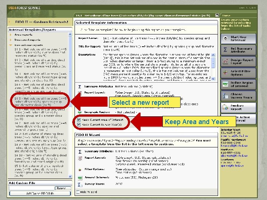Toggle Keep Current Survey Year(s) checkbox
The image size is (267, 200).
pos(79,124)
